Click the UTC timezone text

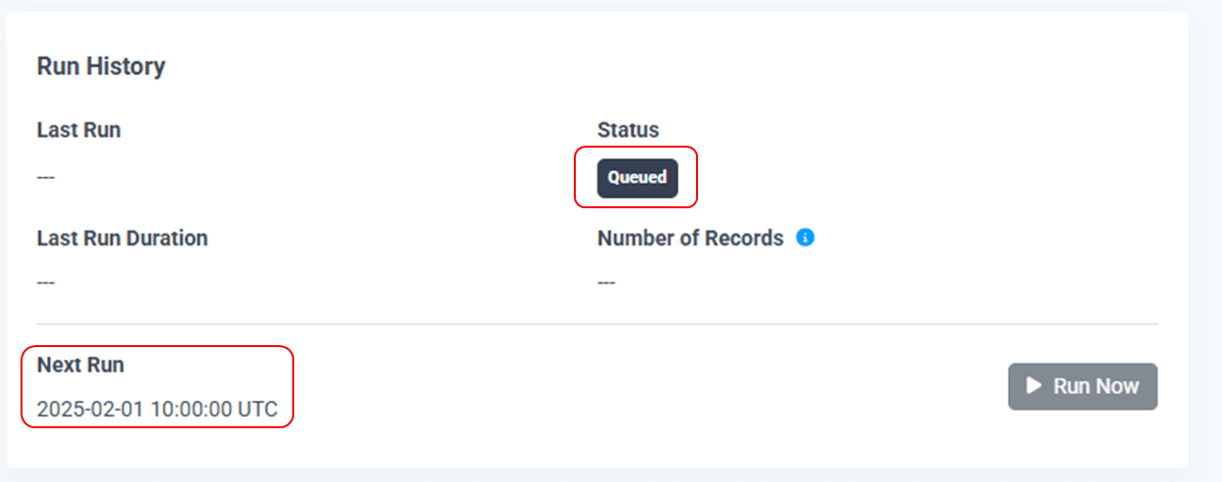point(258,410)
